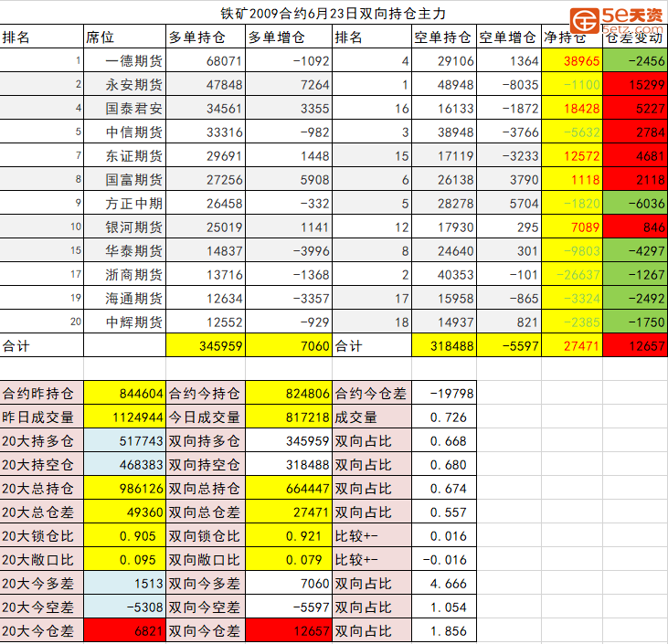Screen dimensions: 668x644
Task: Click yesterday's volume value 1124944
Action: (124, 417)
